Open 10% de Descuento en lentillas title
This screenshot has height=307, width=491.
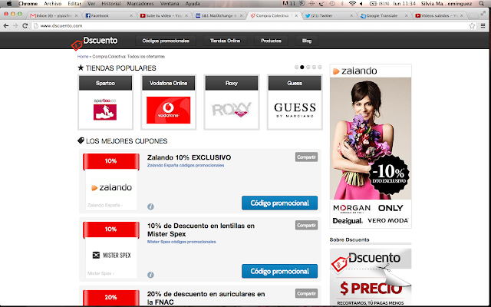201,230
